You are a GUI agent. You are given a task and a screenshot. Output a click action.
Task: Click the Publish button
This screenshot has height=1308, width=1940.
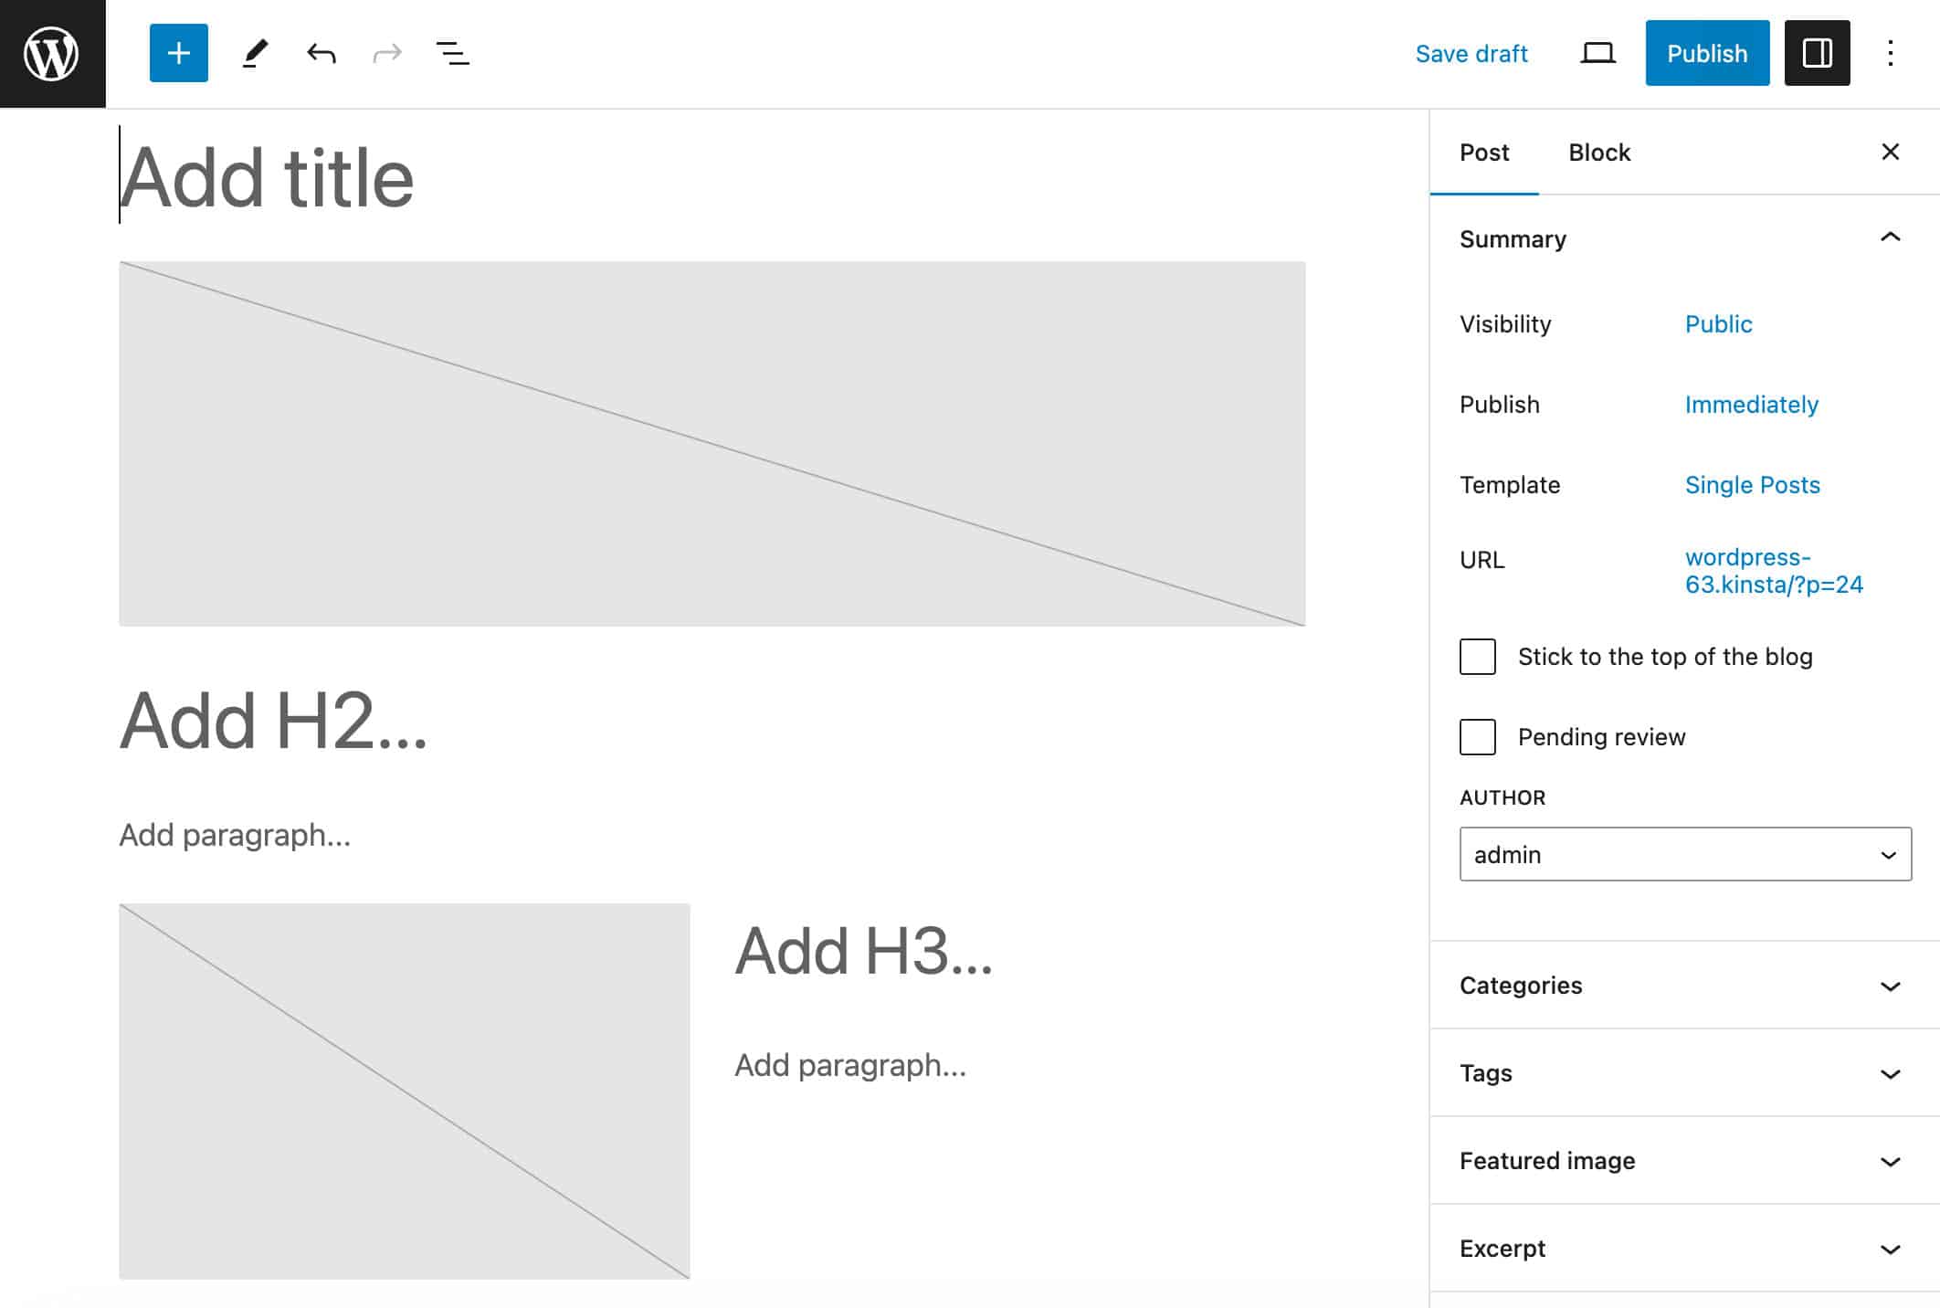tap(1706, 53)
